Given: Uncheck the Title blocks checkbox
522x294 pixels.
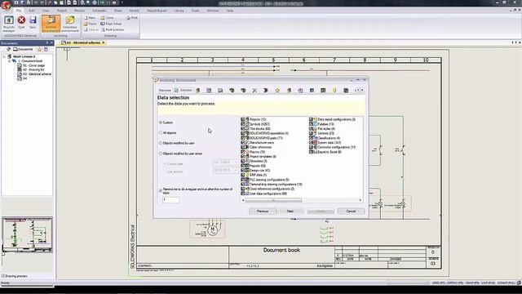Looking at the screenshot, I should 243,129.
